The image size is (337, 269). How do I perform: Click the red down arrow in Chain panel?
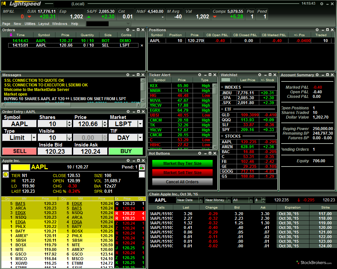tap(299, 200)
